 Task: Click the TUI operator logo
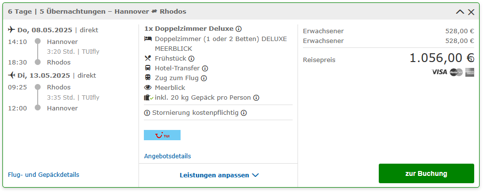pos(162,135)
